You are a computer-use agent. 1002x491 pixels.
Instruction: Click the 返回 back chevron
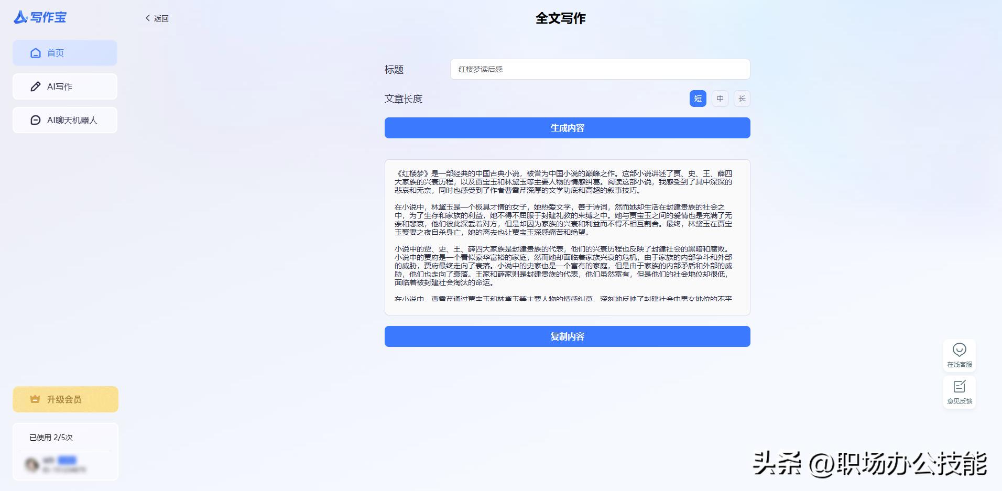pyautogui.click(x=147, y=17)
